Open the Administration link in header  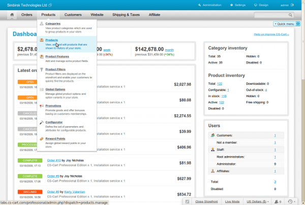[x=209, y=5]
